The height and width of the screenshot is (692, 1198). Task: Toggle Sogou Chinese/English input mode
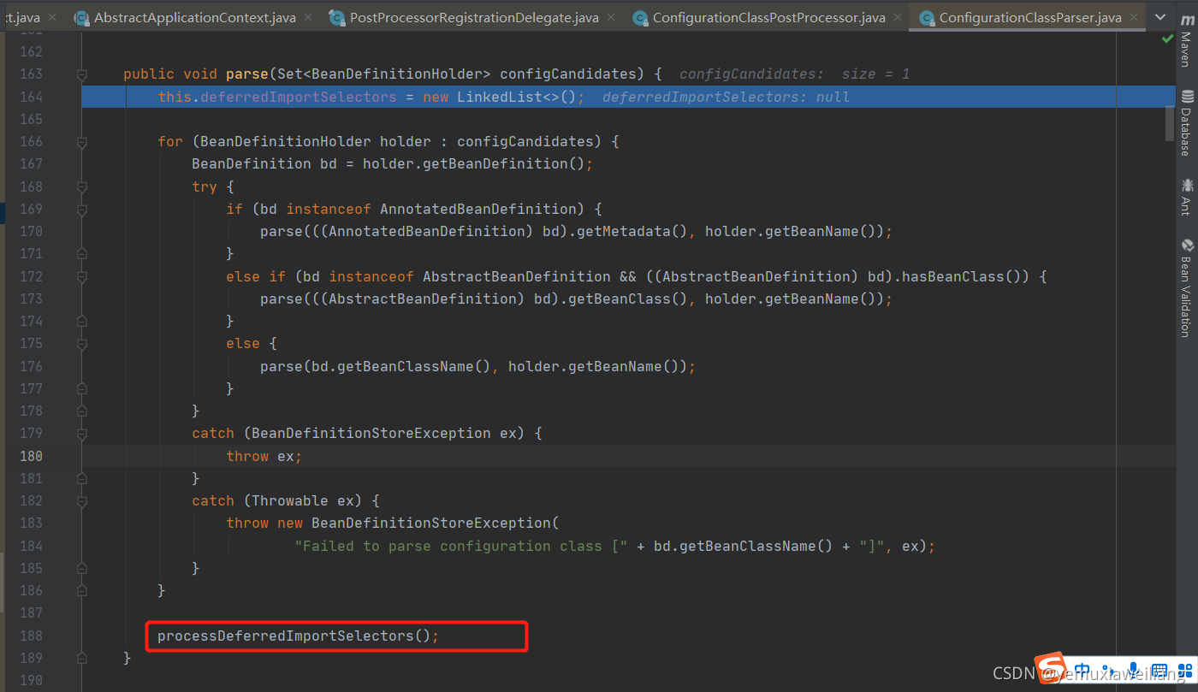[x=1082, y=671]
